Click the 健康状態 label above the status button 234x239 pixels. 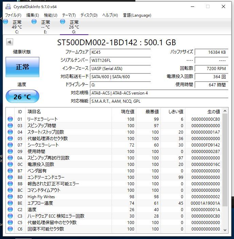tap(22, 52)
